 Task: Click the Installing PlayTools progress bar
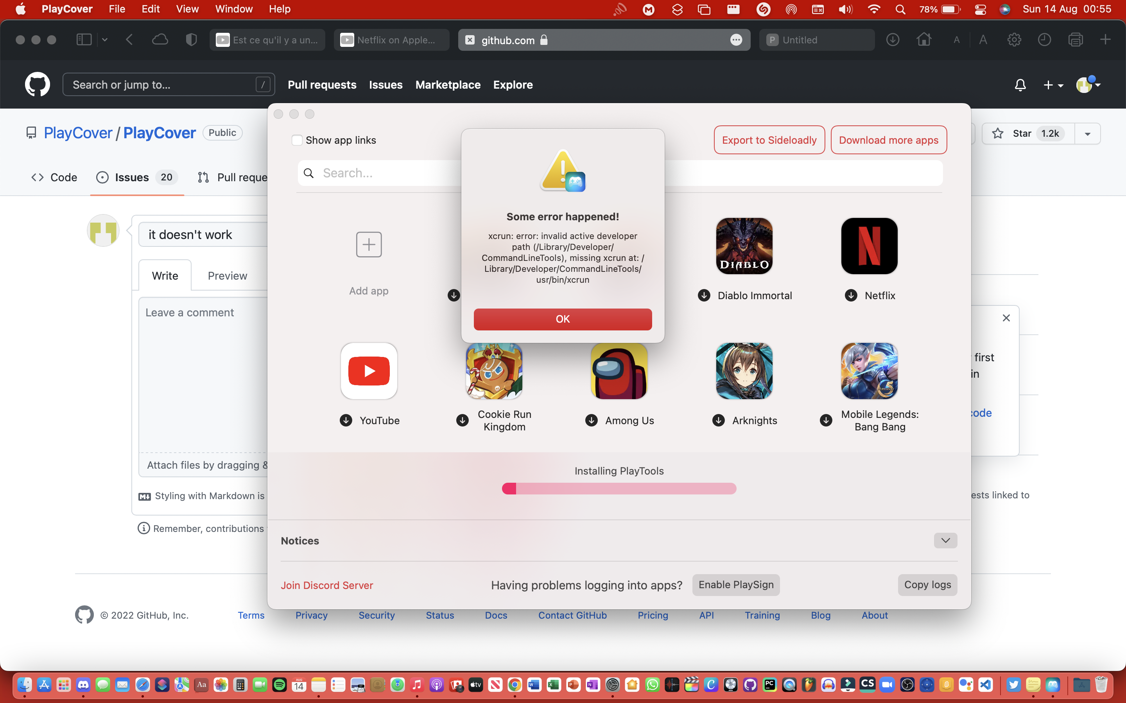619,488
